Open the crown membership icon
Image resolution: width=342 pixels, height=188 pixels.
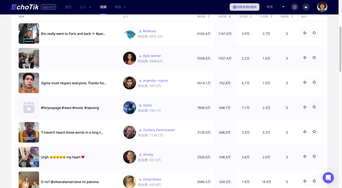306,7
